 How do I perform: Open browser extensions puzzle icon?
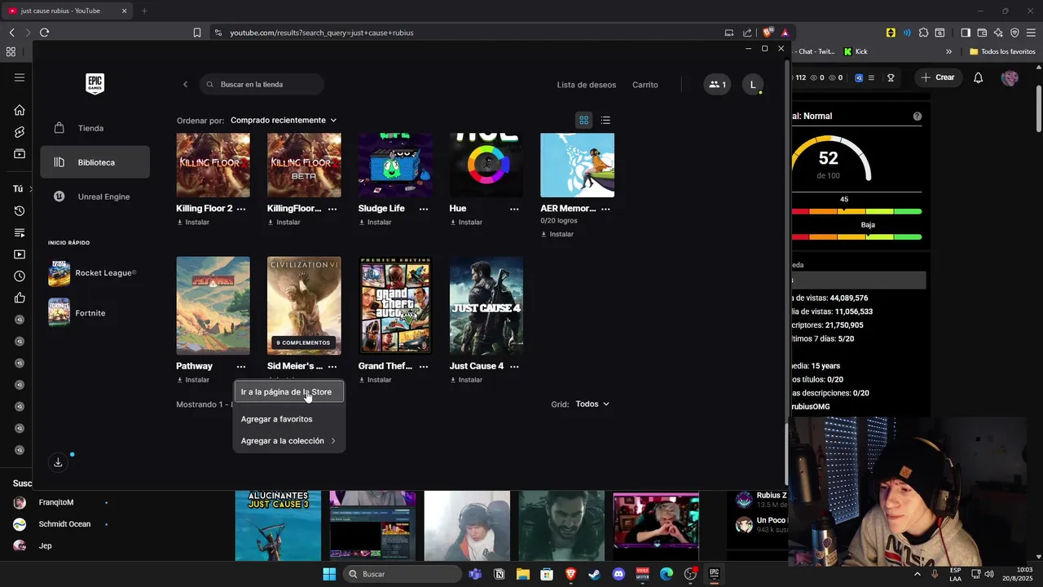pos(923,33)
